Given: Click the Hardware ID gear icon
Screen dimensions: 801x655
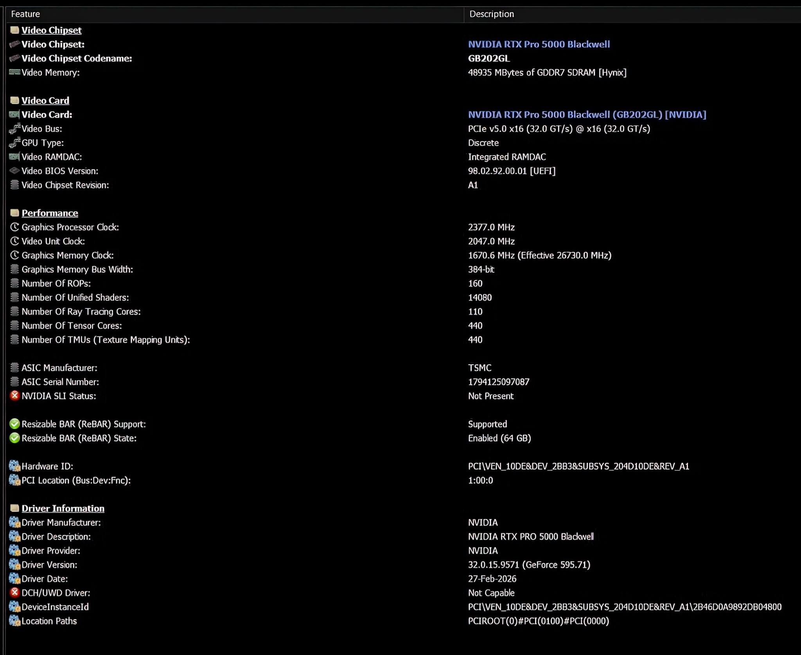Looking at the screenshot, I should (14, 466).
